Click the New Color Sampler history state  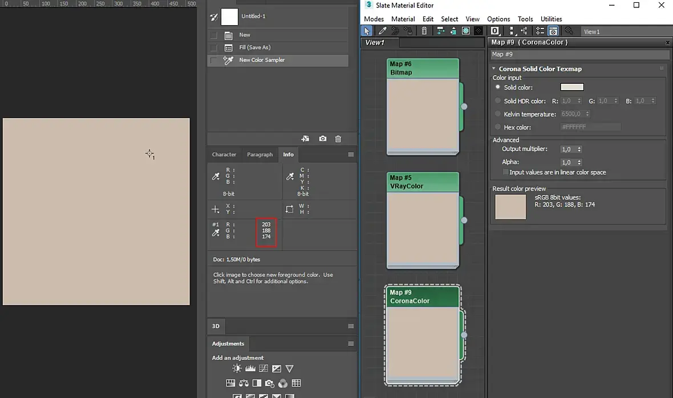pos(262,60)
